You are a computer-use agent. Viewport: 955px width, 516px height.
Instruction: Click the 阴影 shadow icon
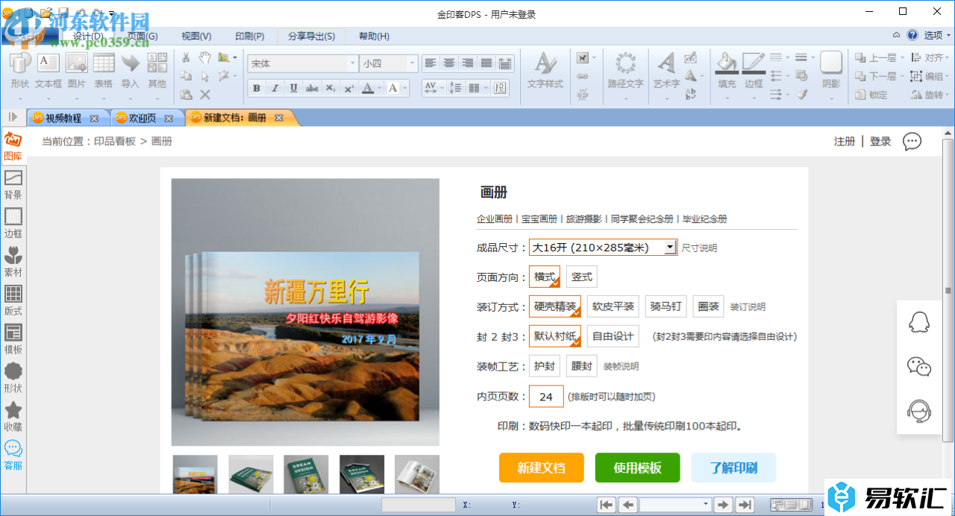(831, 71)
